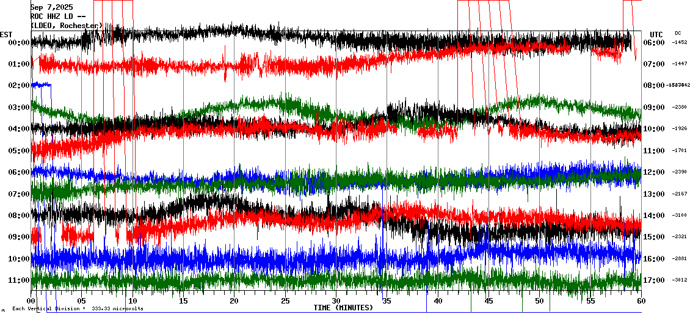Screen dimensions: 690x317
Task: Click the DC column header
Action: (x=678, y=33)
